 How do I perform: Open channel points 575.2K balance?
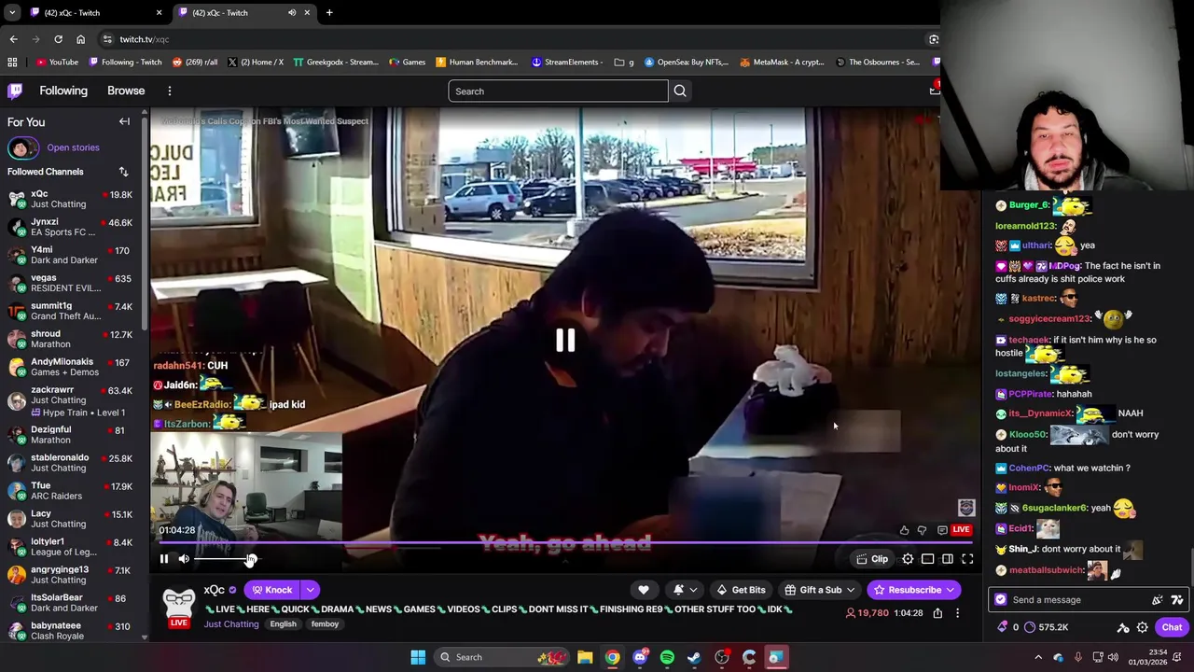(1046, 627)
